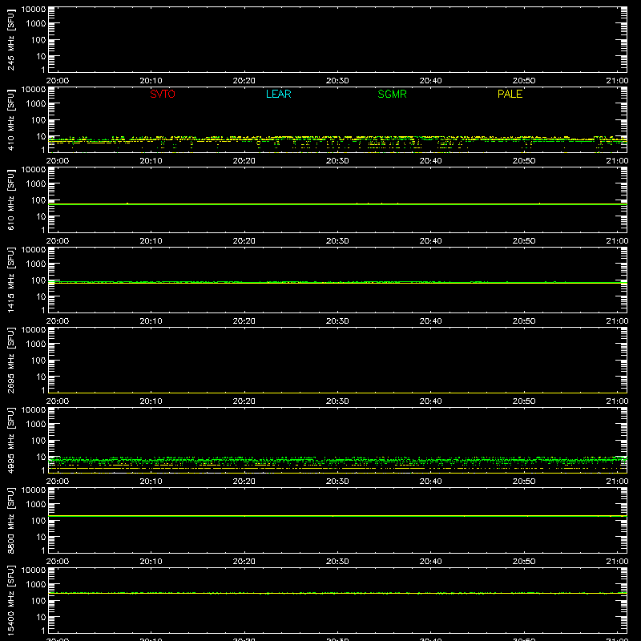Click 20:10 time label under 2695 MHz panel

(151, 401)
